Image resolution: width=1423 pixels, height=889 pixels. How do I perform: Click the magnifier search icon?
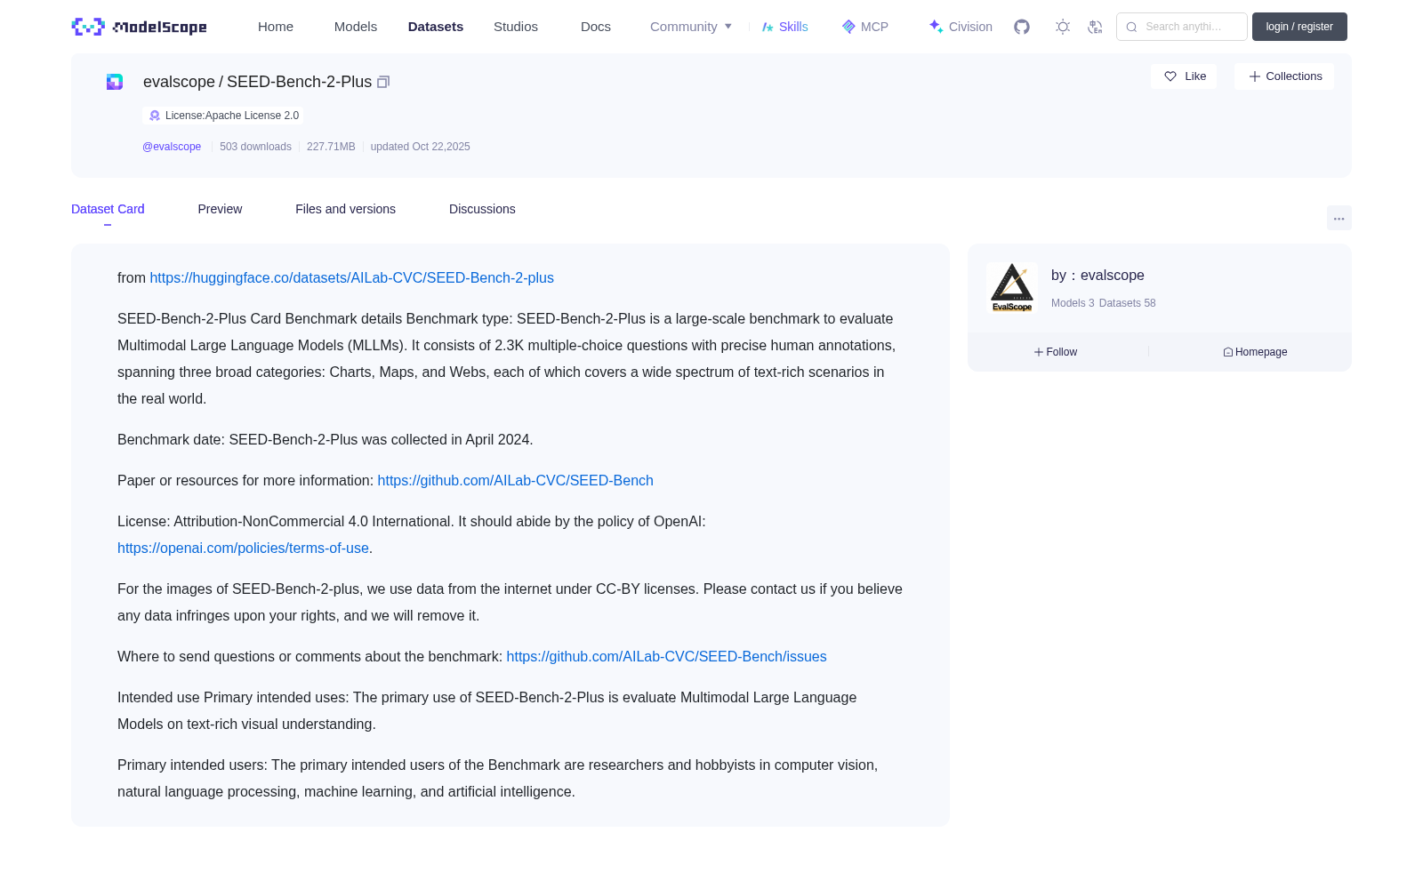1131,27
